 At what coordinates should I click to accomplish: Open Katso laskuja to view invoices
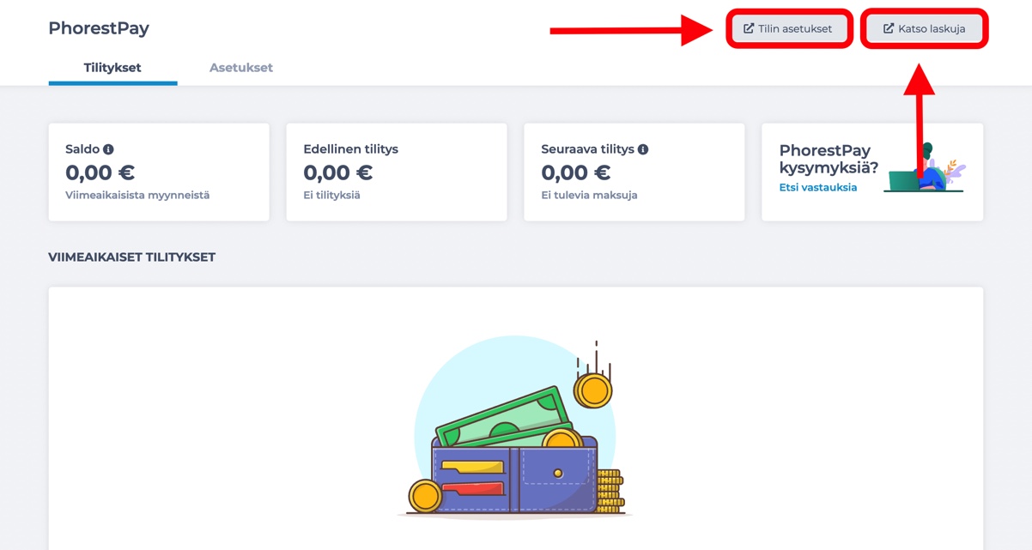pos(924,28)
